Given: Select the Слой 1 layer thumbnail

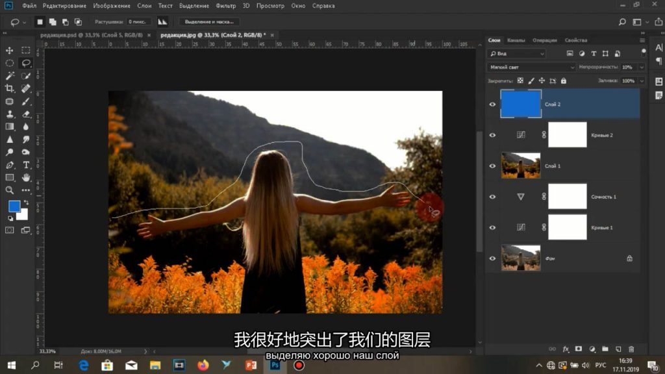Looking at the screenshot, I should 521,166.
